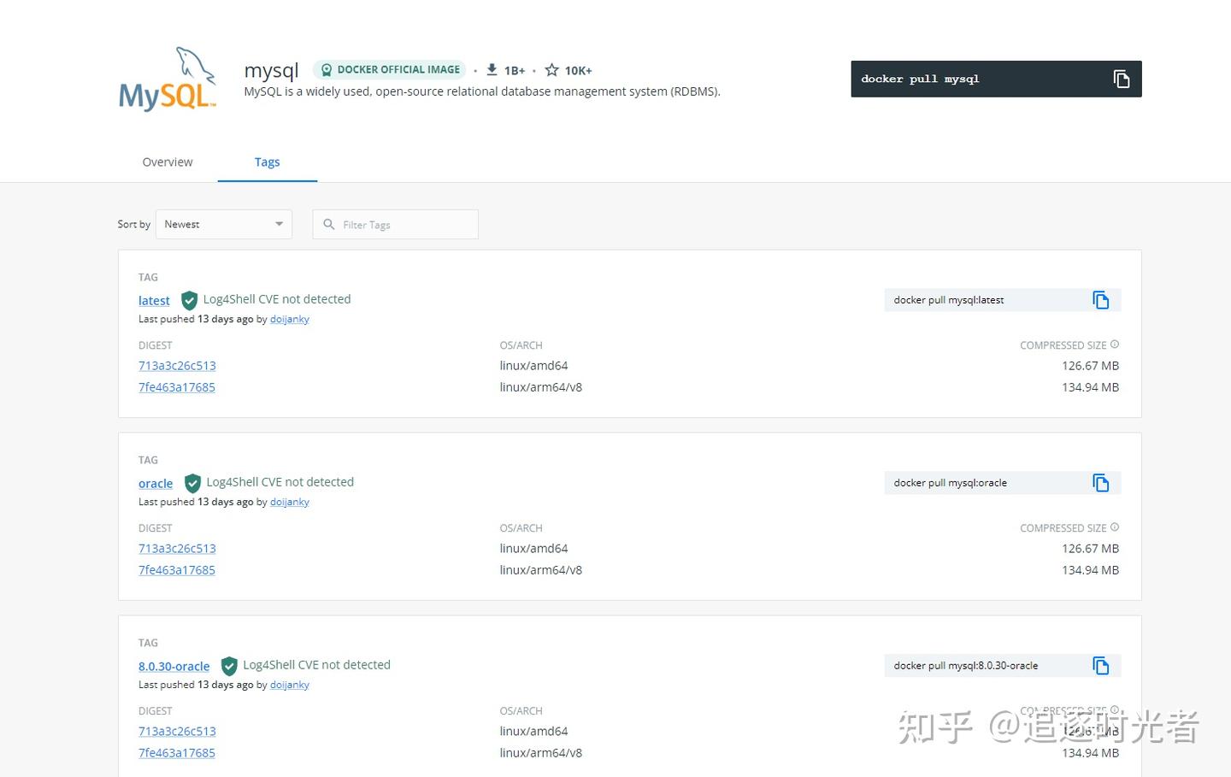This screenshot has width=1231, height=777.
Task: Copy the docker pull mysql command
Action: (1121, 79)
